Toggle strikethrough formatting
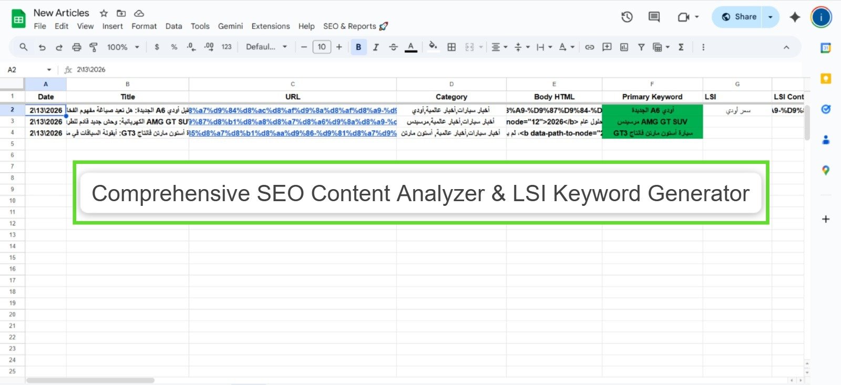 click(x=393, y=47)
